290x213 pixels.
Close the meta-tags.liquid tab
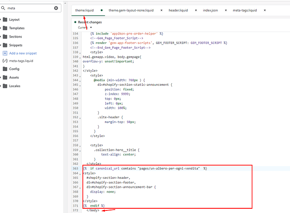[265, 10]
